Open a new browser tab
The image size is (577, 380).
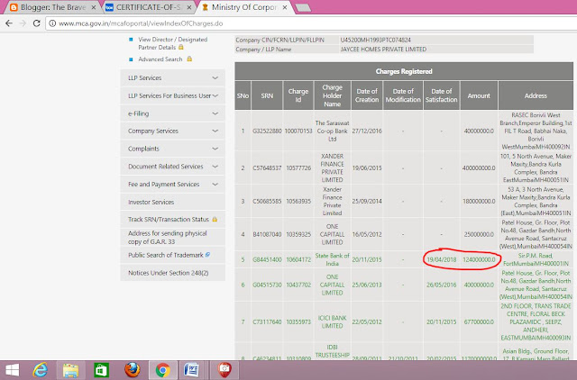click(x=303, y=8)
